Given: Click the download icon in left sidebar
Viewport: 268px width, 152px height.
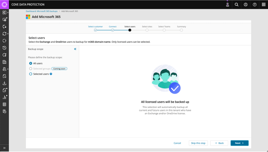Looking at the screenshot, I should tap(4, 83).
